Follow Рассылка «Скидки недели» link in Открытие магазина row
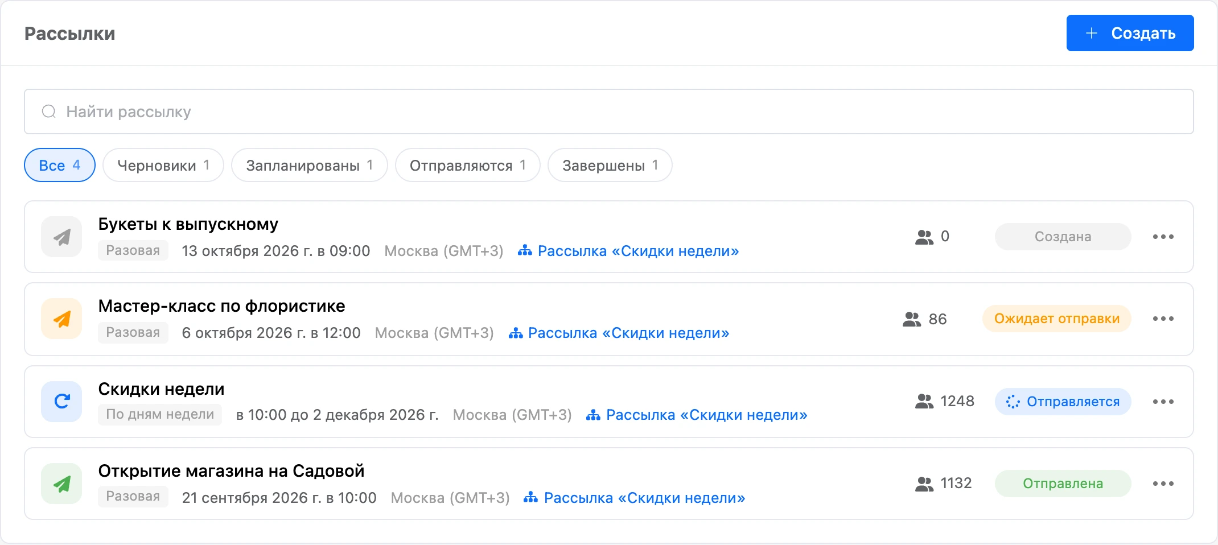1218x545 pixels. (635, 498)
